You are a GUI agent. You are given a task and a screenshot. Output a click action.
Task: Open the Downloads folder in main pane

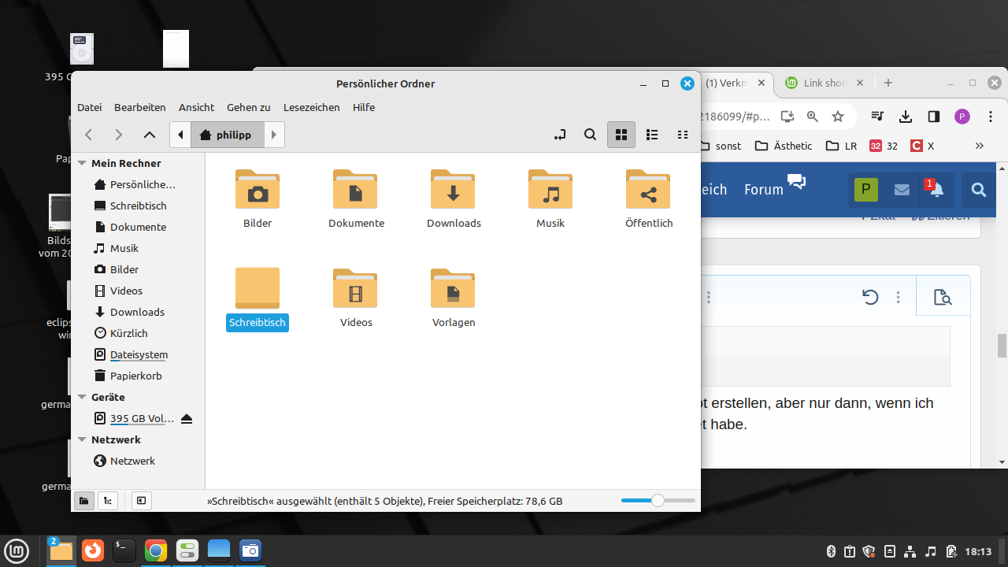453,189
